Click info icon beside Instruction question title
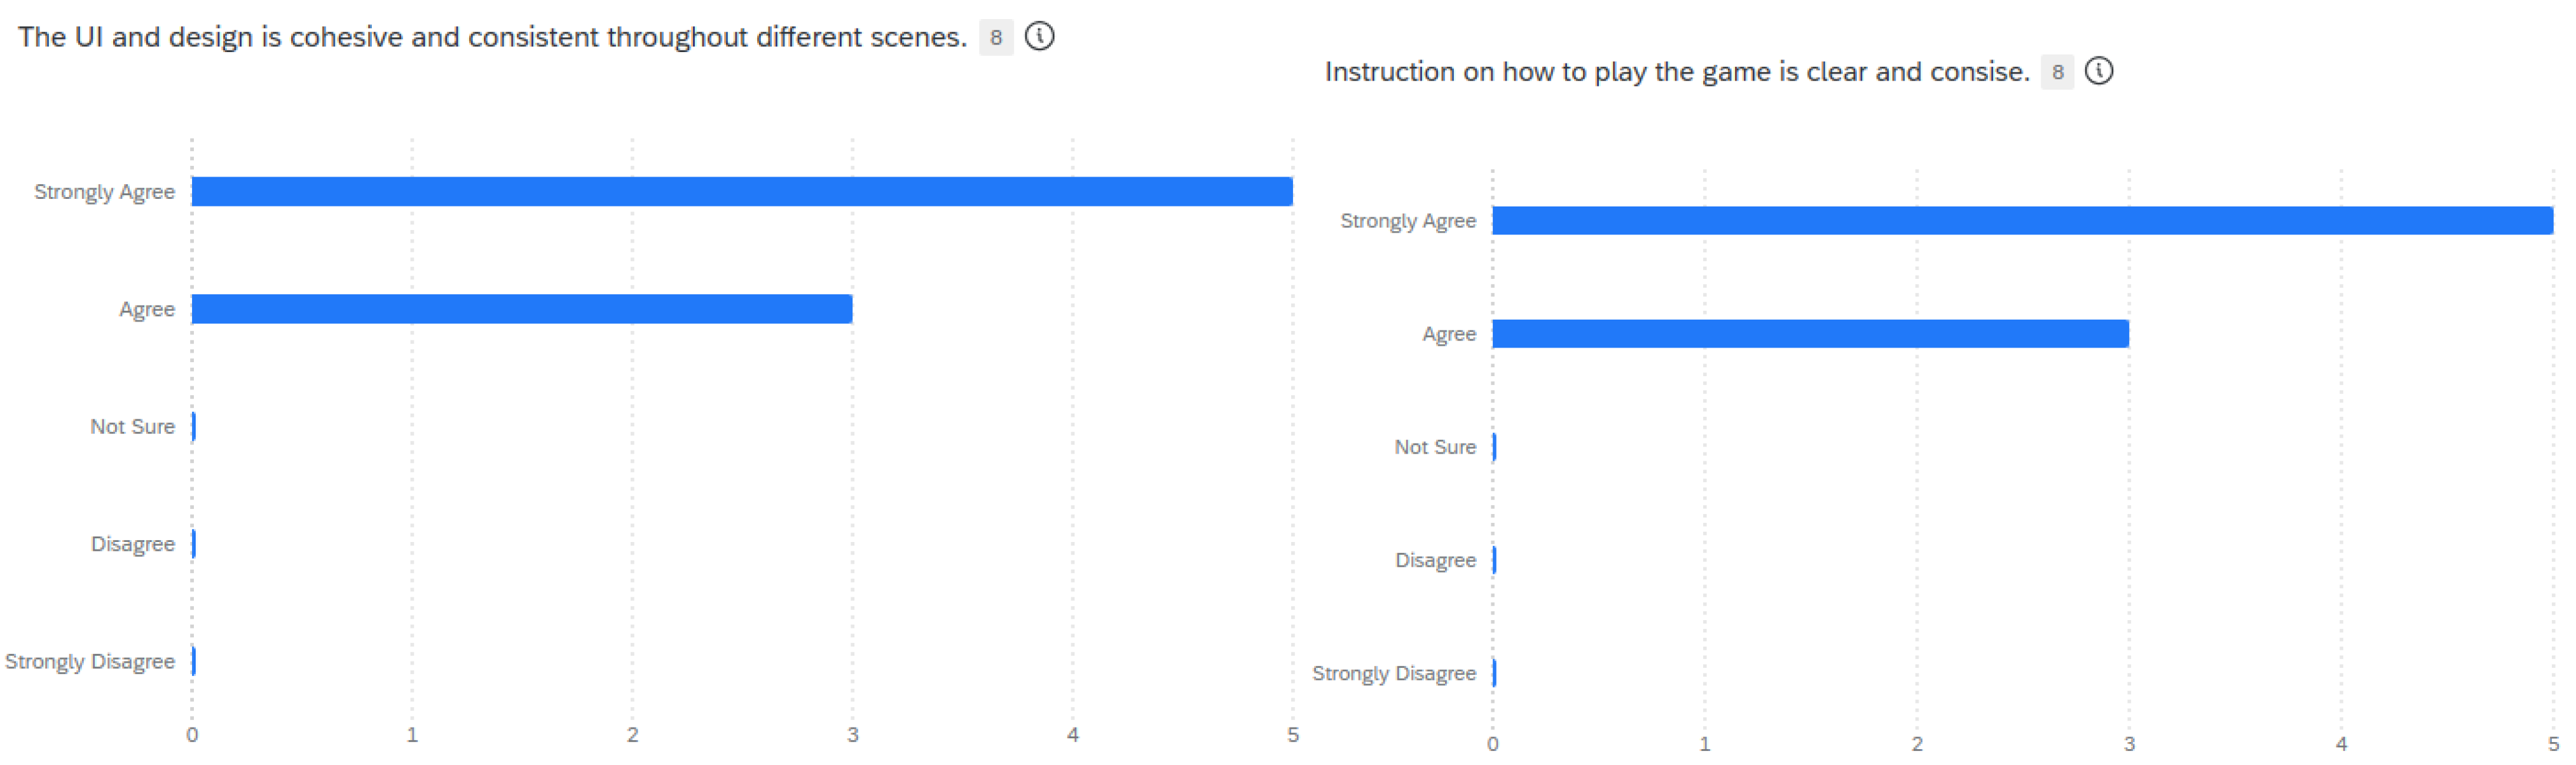 tap(2098, 72)
